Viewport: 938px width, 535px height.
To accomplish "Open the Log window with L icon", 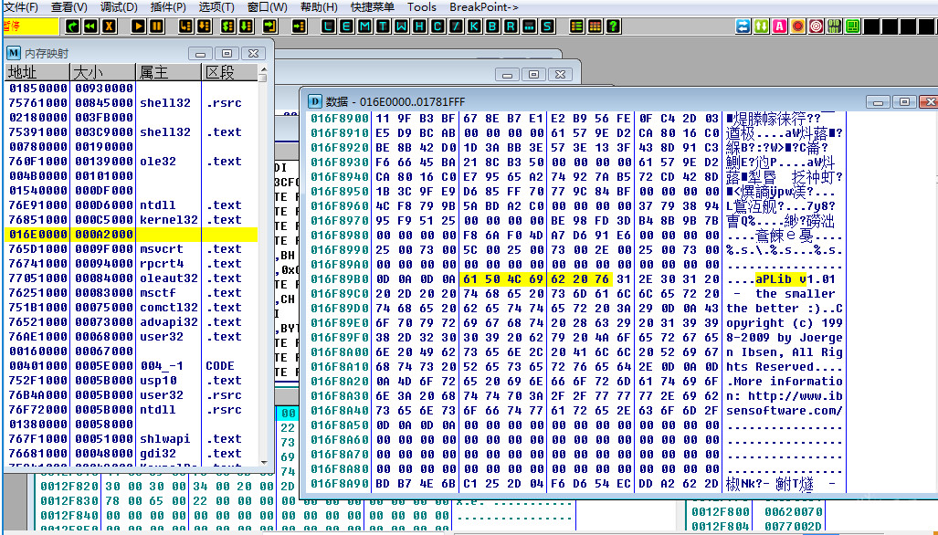I will (328, 26).
